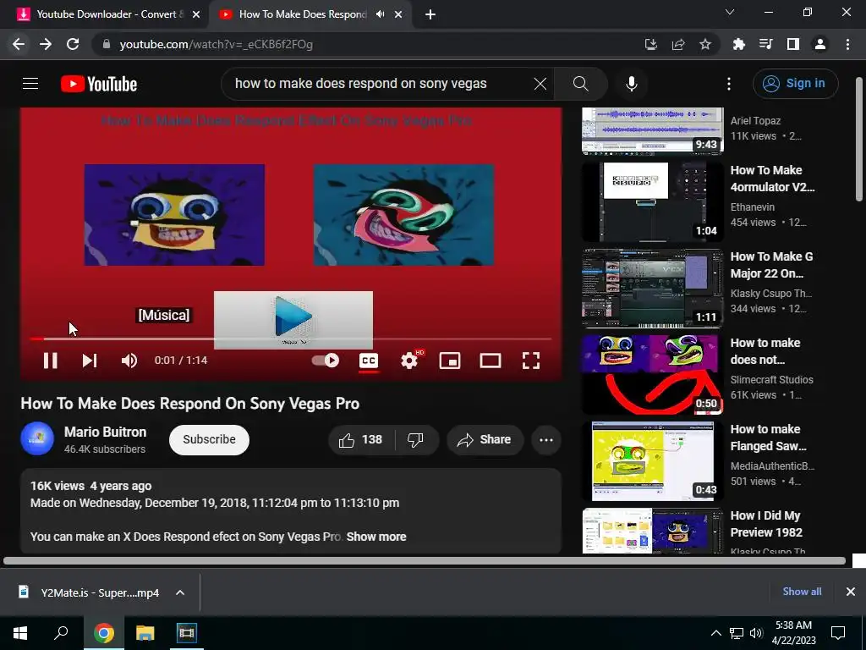
Task: Share this video
Action: tap(485, 439)
